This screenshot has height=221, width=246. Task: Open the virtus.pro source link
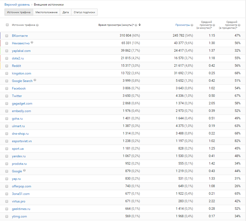coord(19,201)
